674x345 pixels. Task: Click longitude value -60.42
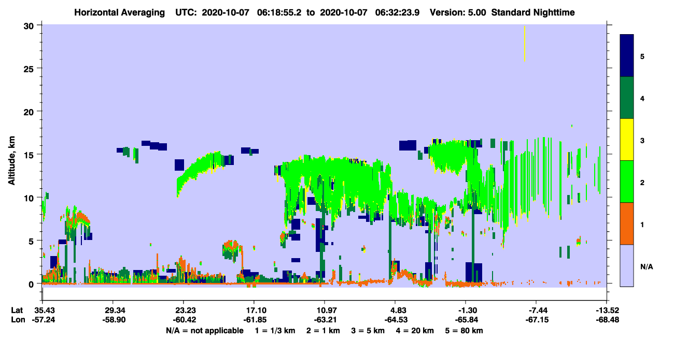(184, 320)
